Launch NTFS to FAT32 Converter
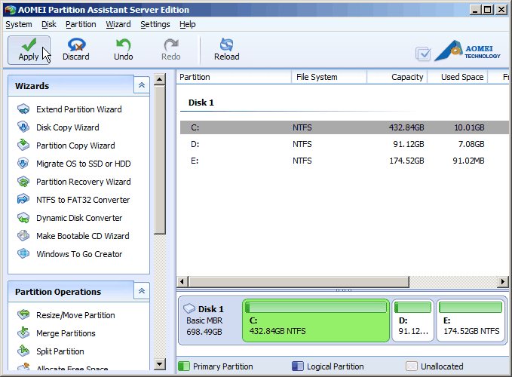512x377 pixels. click(x=83, y=200)
